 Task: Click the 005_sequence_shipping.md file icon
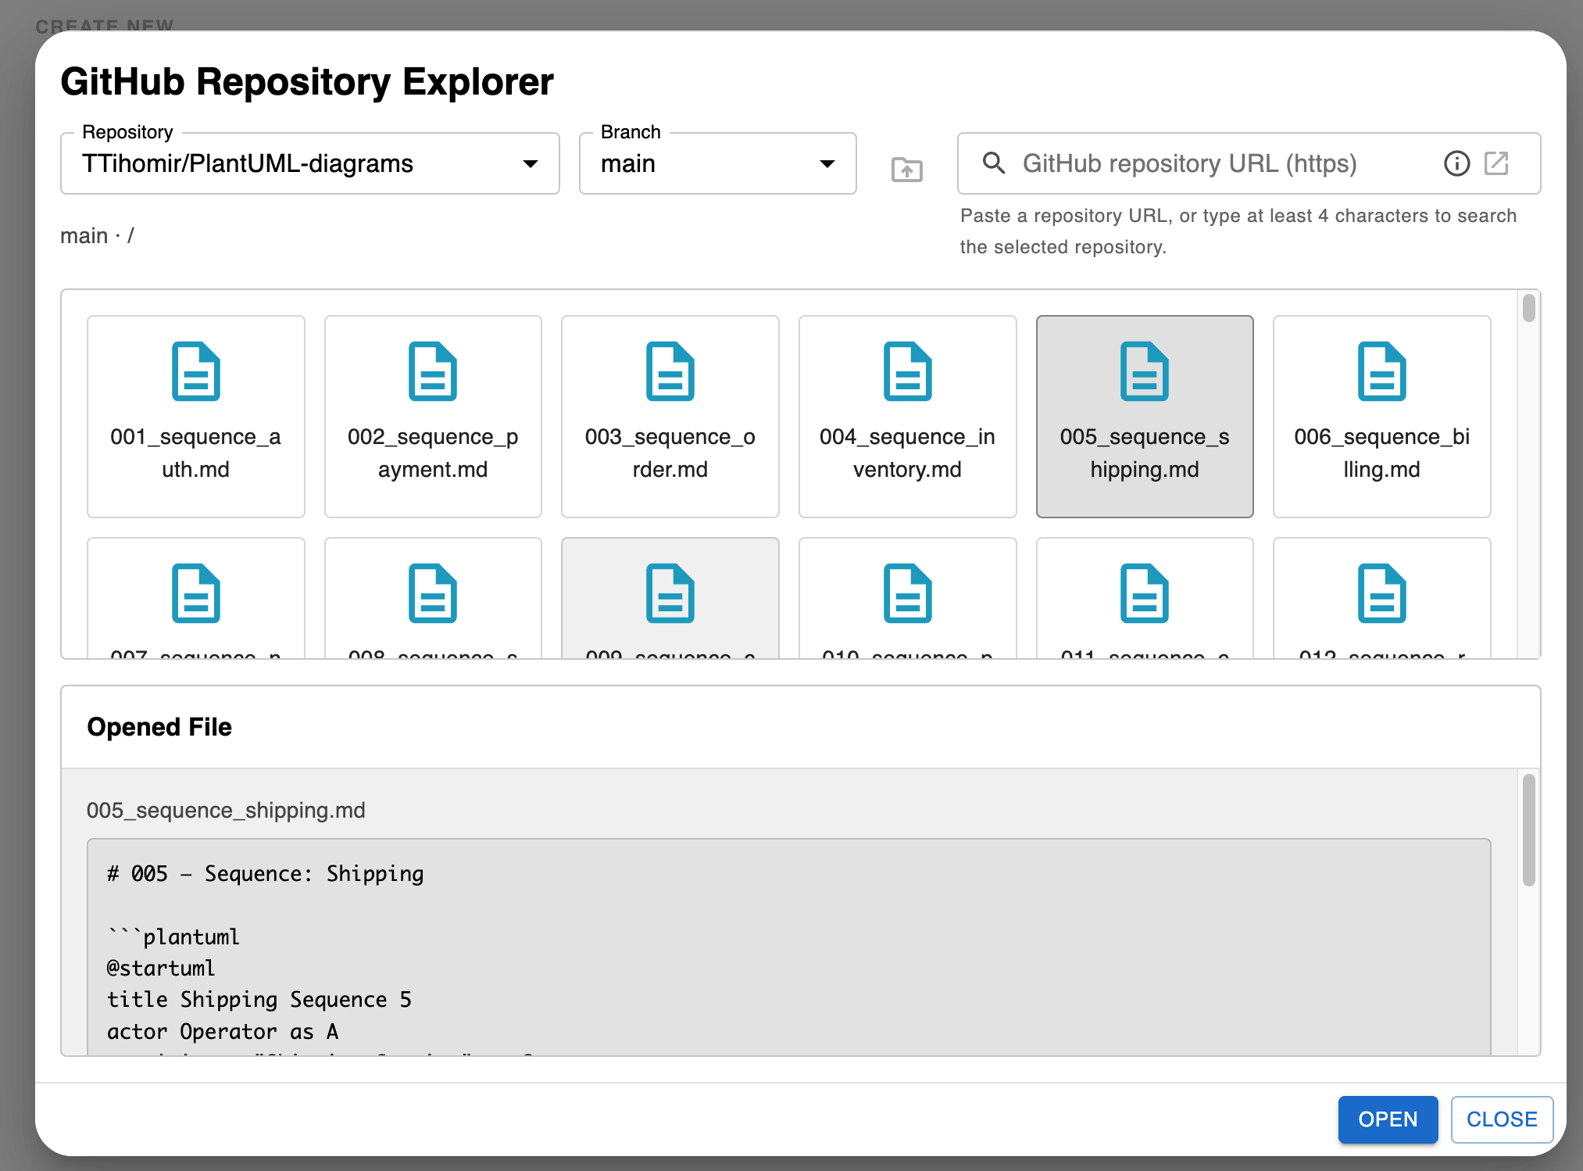1145,371
